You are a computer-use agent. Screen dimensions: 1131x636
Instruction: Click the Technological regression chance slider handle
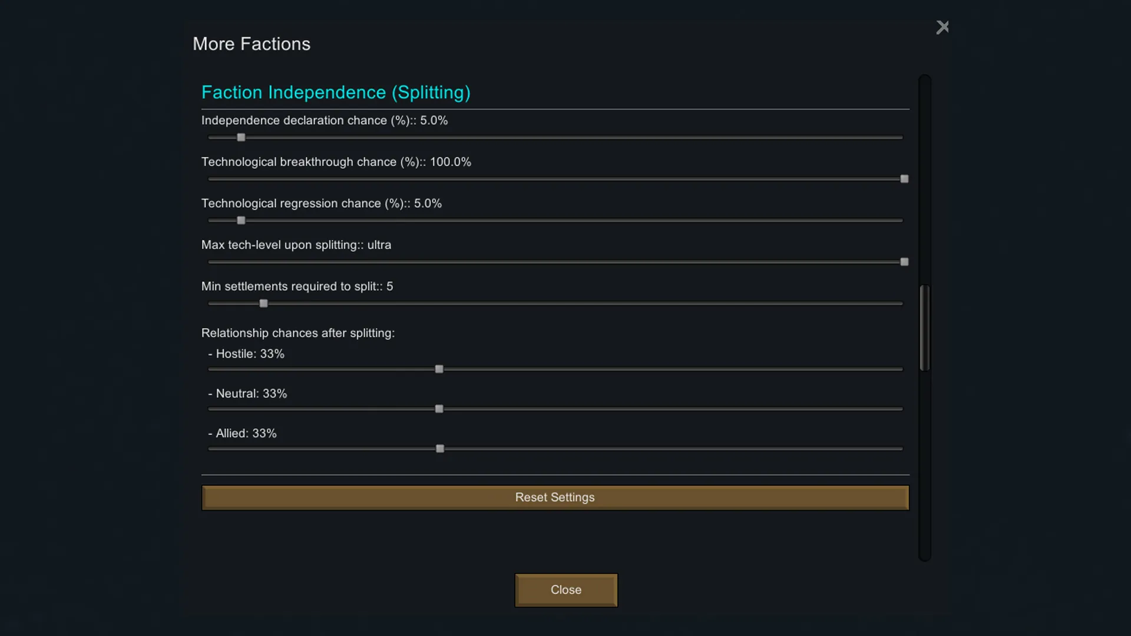click(241, 220)
